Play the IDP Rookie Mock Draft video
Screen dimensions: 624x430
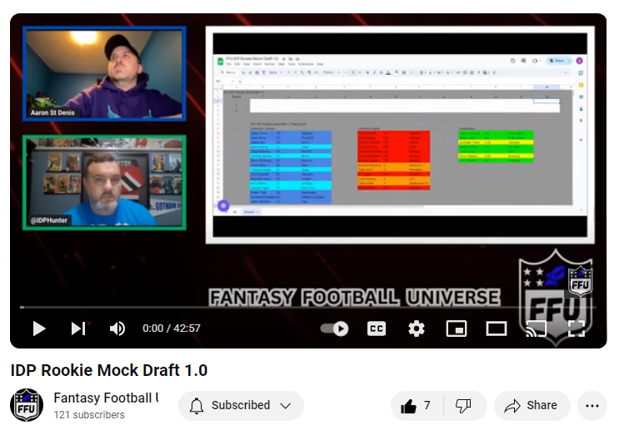(x=38, y=329)
